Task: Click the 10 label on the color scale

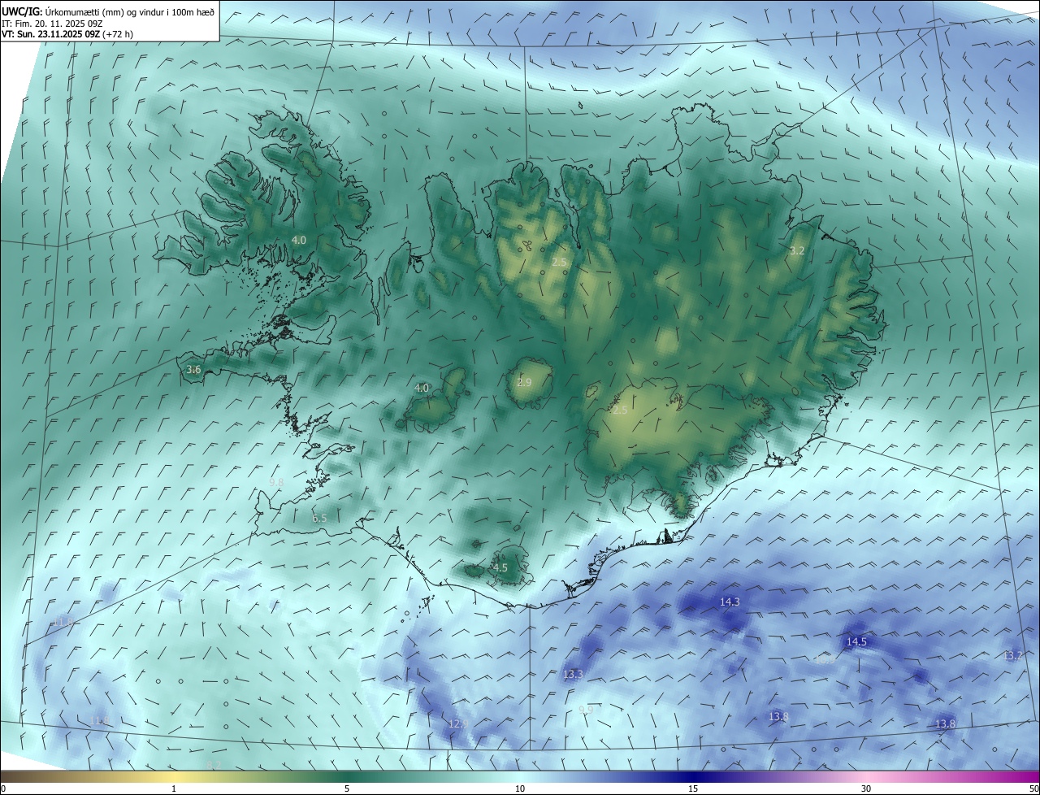Action: (x=520, y=788)
